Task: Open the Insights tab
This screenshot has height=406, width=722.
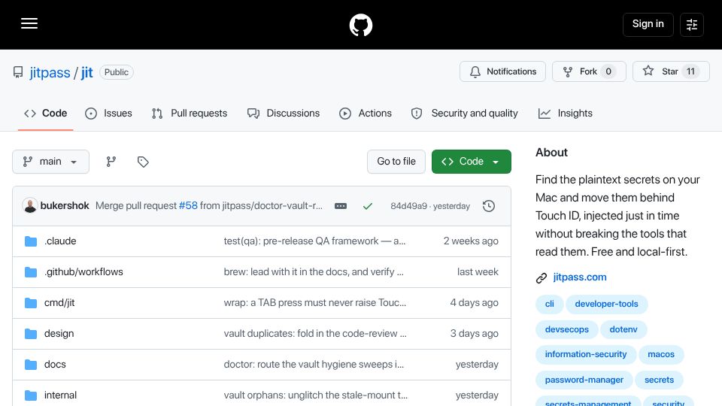Action: tap(566, 114)
